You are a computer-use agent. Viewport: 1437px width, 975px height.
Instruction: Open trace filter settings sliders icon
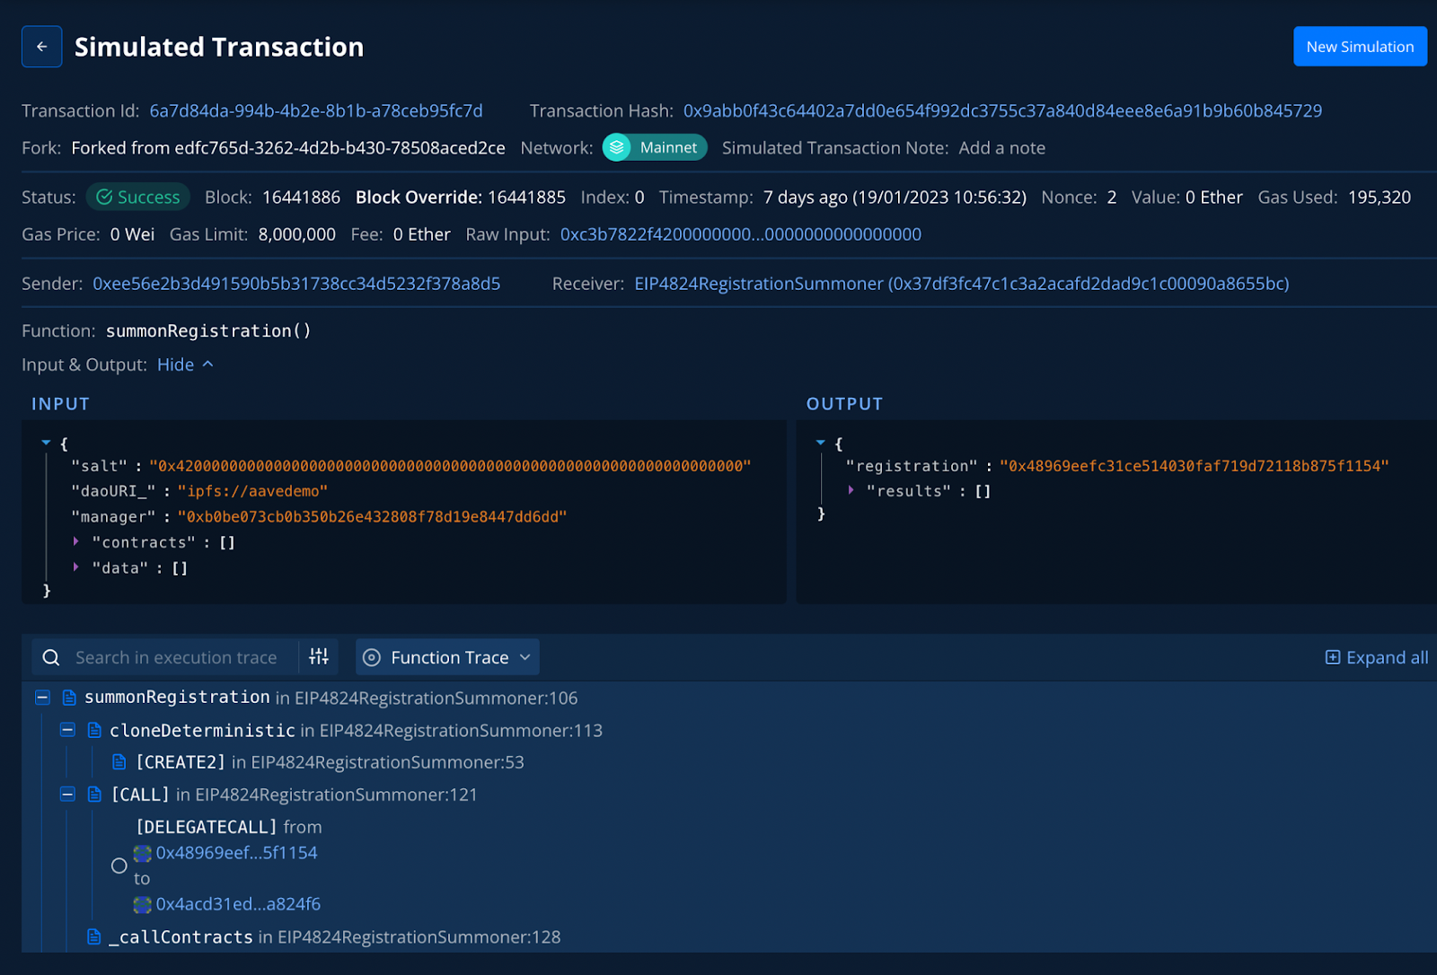tap(319, 656)
